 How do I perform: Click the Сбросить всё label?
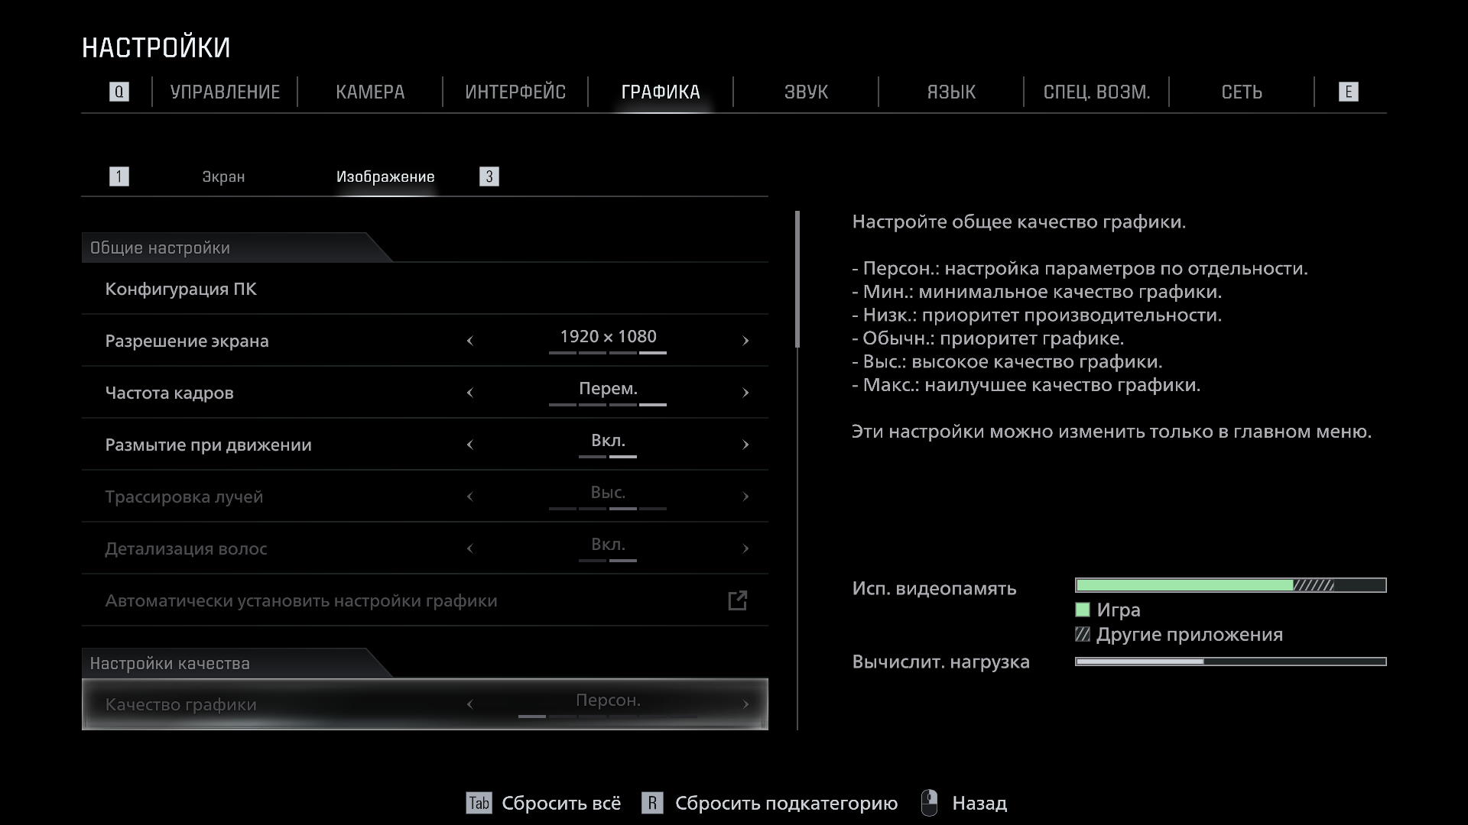point(561,803)
